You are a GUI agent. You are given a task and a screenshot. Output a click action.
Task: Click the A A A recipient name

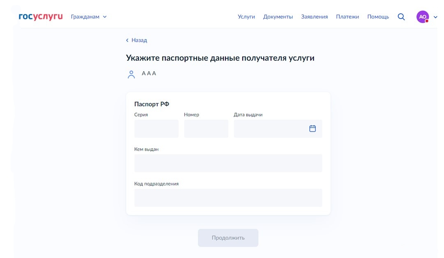click(149, 73)
